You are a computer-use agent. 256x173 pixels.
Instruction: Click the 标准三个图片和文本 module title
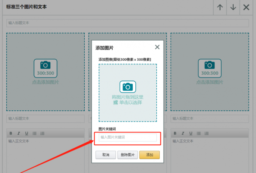tap(26, 7)
